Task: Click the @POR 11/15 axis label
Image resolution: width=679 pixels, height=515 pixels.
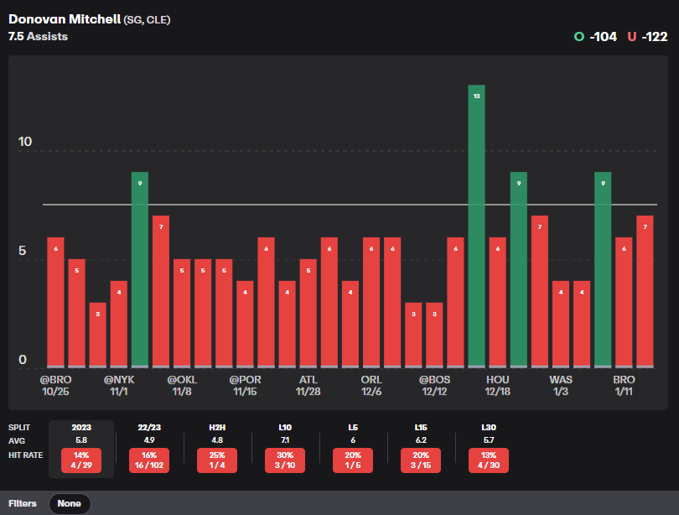Action: pos(245,386)
